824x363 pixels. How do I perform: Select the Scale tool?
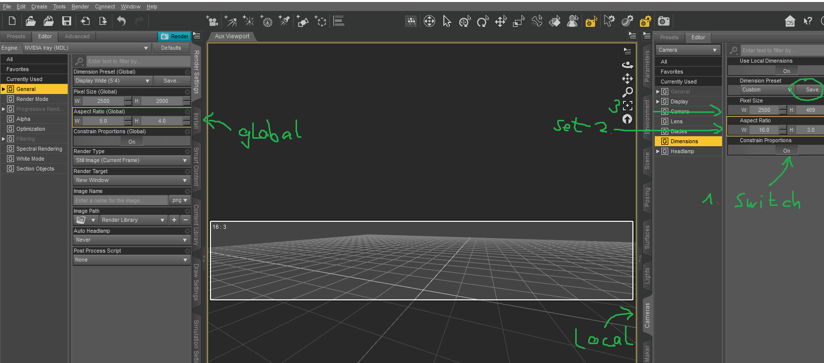click(x=518, y=21)
